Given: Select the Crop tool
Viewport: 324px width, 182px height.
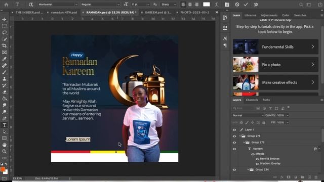Looking at the screenshot, I should point(4,45).
